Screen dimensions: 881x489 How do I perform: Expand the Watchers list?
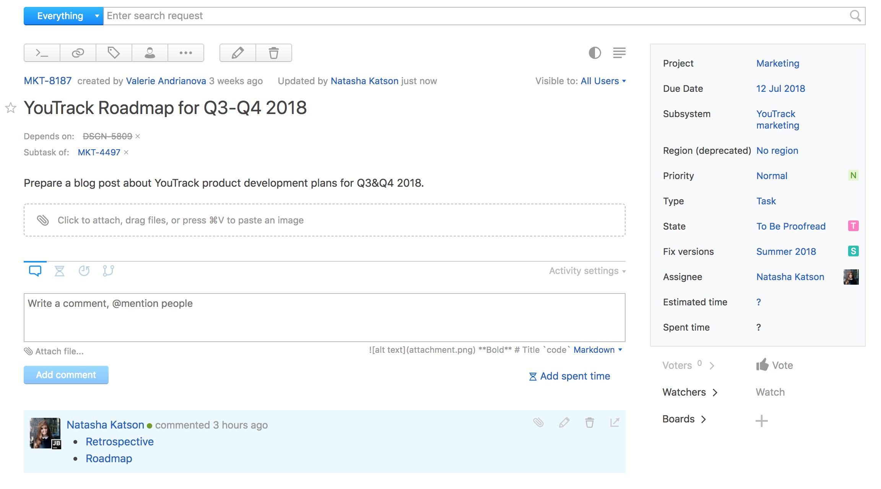click(690, 392)
